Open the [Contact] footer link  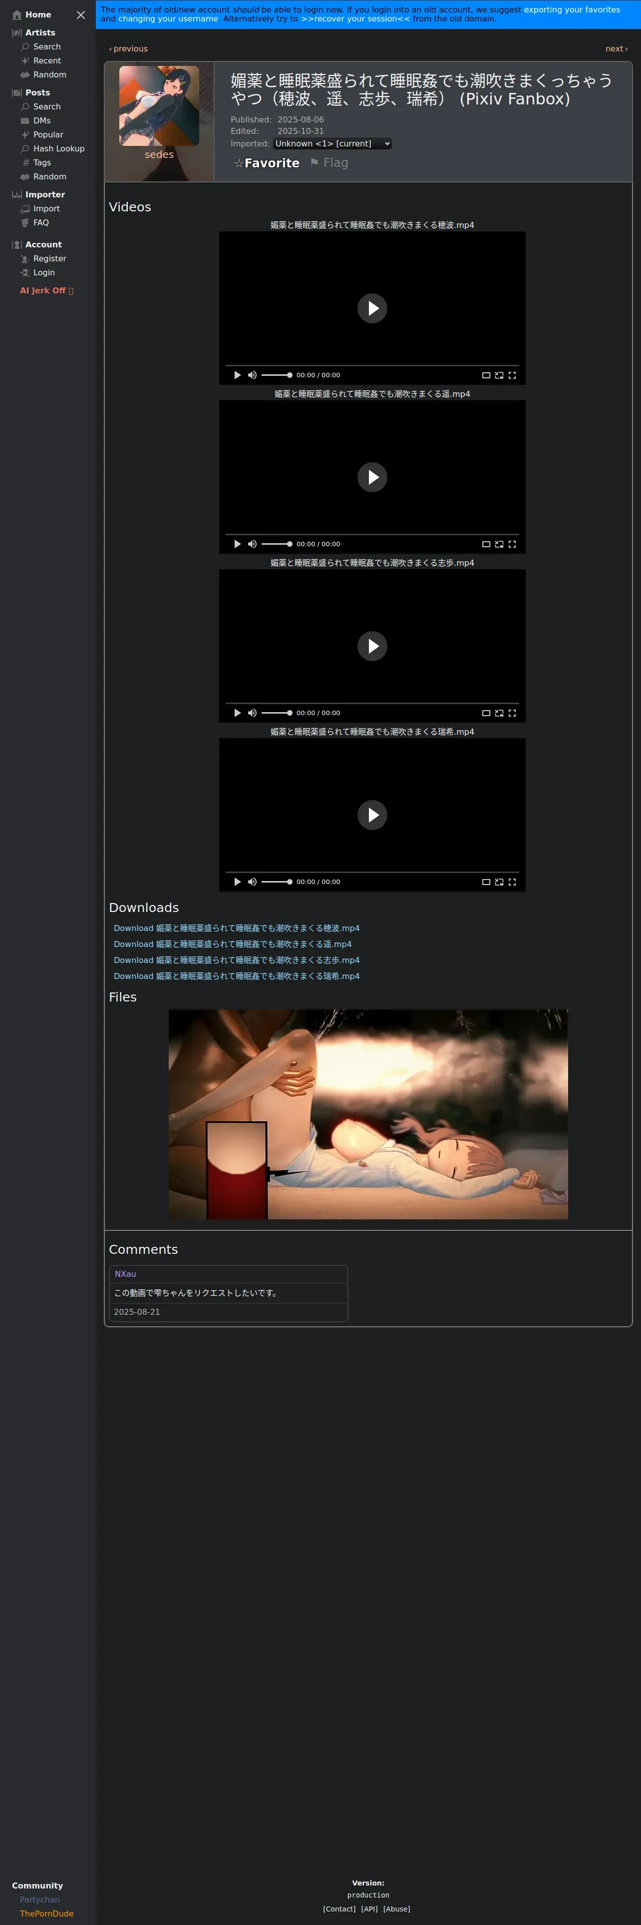[339, 1909]
